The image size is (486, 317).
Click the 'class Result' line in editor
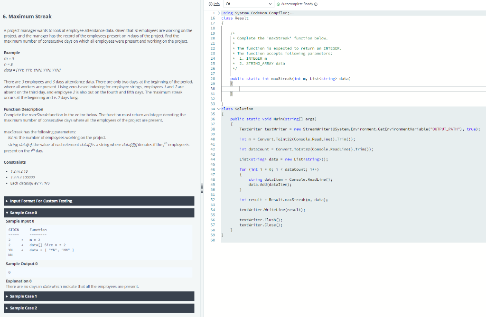(x=235, y=19)
